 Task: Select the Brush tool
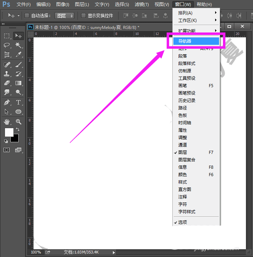point(18,65)
